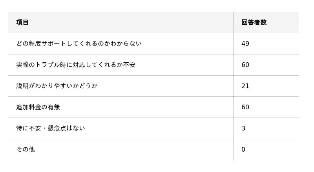Click the 説明がわかりやすいかどうか label
This screenshot has height=172, width=314.
coord(57,86)
